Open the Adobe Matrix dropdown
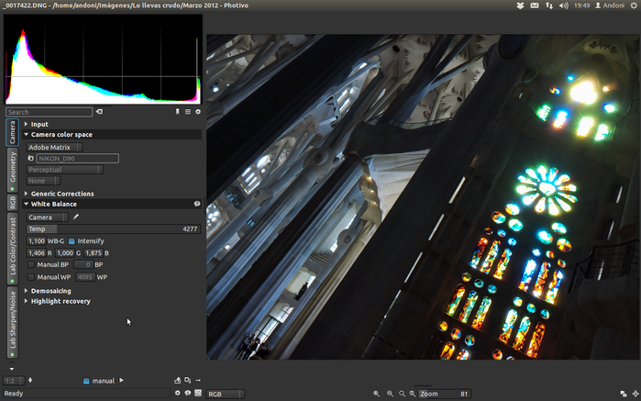This screenshot has width=641, height=401. click(x=54, y=148)
